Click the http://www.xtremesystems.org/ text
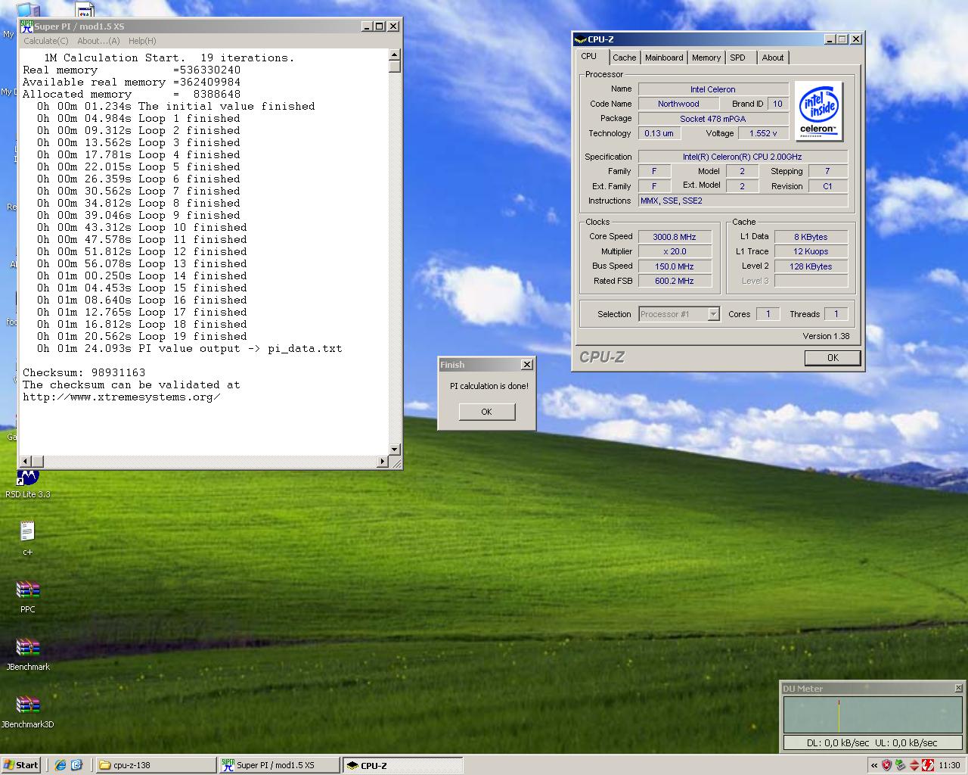Viewport: 968px width, 775px height. (x=122, y=397)
